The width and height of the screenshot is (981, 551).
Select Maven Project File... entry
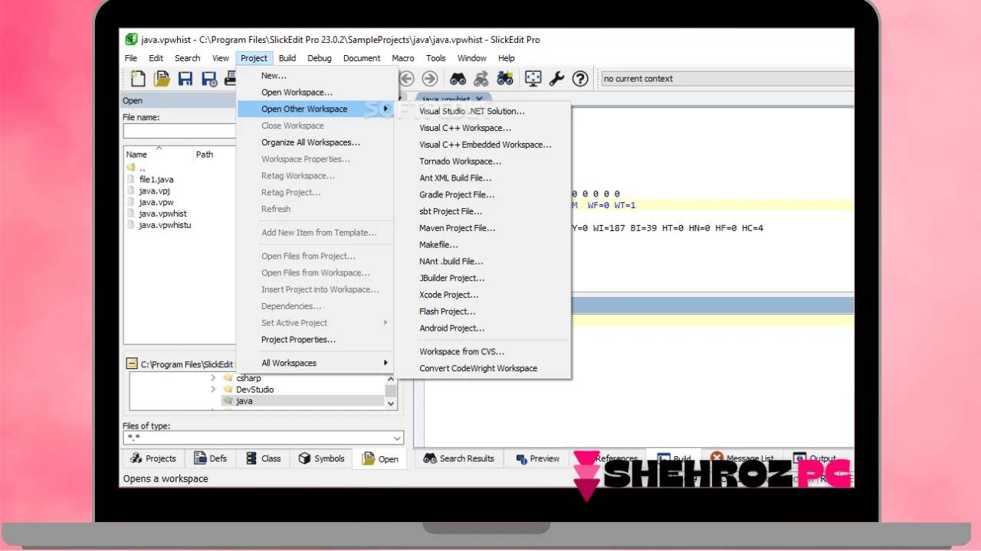483,228
